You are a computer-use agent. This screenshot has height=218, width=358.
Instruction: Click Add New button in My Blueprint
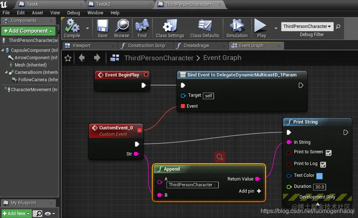tap(17, 214)
